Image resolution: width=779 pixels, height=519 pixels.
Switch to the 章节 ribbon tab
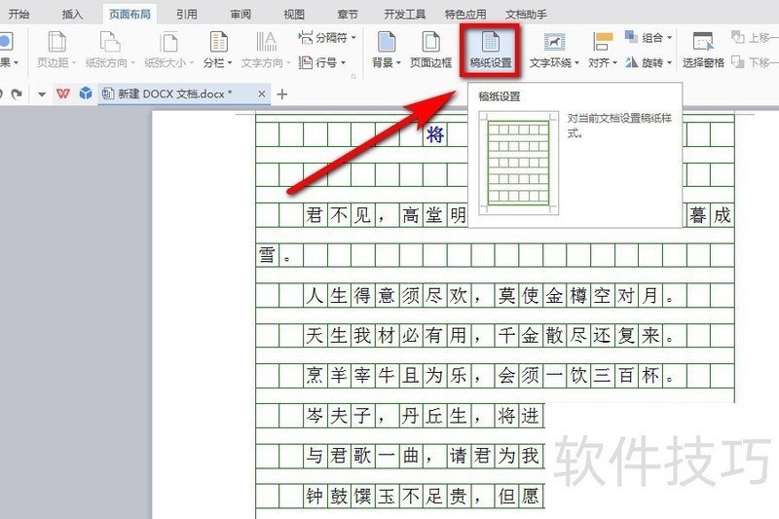coord(348,14)
